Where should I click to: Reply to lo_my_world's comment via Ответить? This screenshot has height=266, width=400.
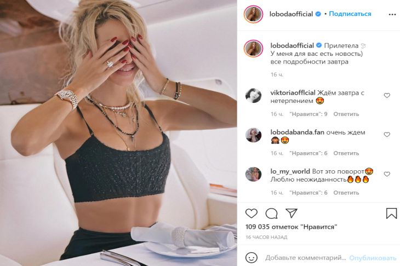[346, 193]
